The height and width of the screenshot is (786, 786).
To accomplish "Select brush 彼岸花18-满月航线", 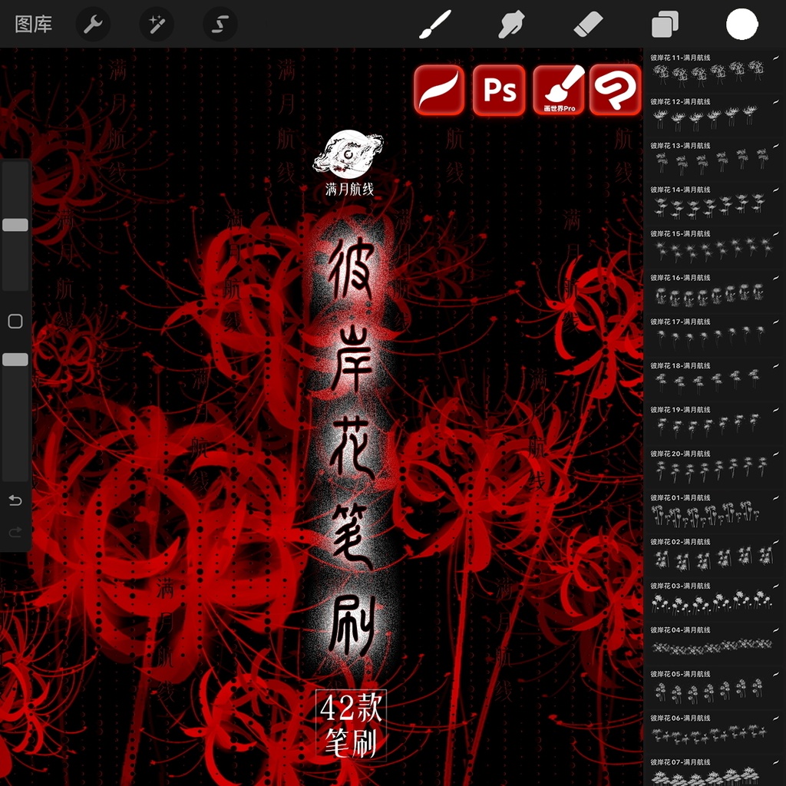I will (715, 379).
